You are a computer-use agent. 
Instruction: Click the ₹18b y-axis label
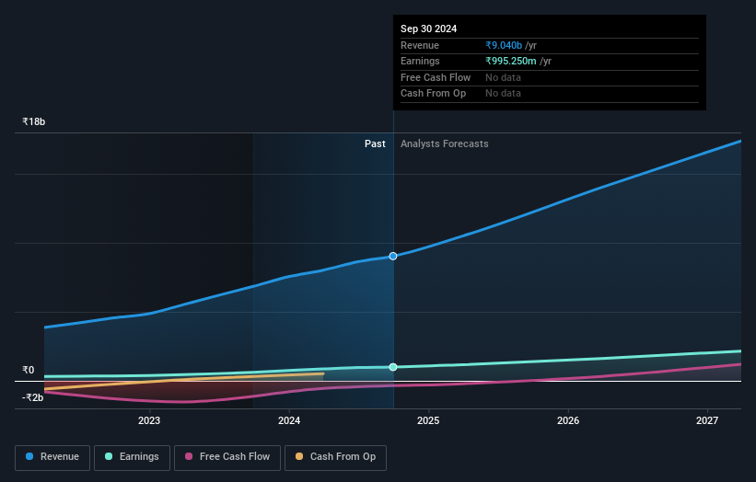(x=34, y=121)
